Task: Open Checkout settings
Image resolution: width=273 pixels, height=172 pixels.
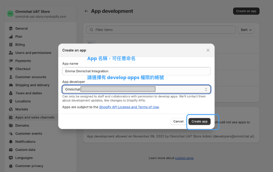Action: pos(23,69)
